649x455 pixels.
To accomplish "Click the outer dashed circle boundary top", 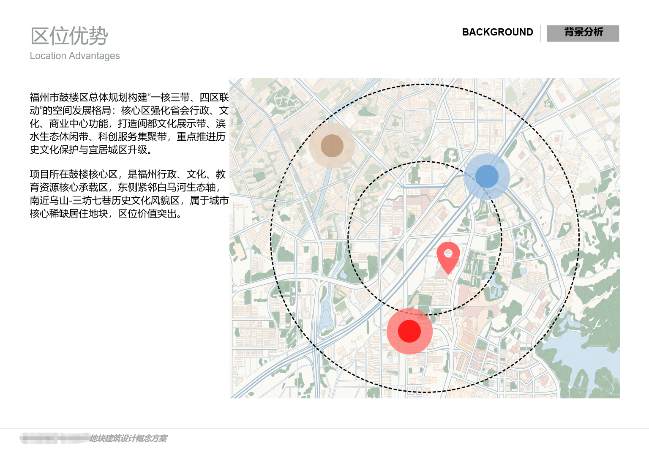I will pos(425,84).
